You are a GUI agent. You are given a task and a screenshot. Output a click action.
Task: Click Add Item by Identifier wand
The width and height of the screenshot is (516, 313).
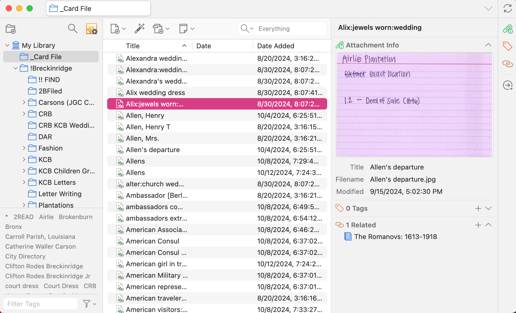point(140,29)
